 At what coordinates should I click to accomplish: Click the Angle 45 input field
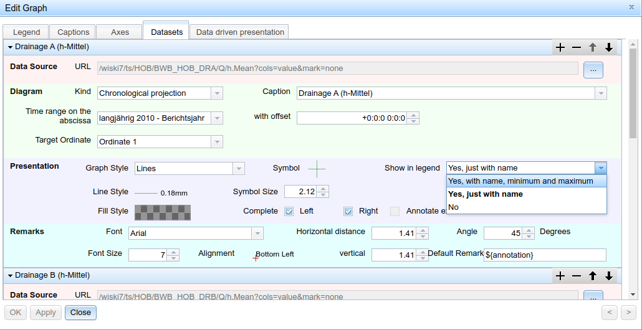click(504, 233)
